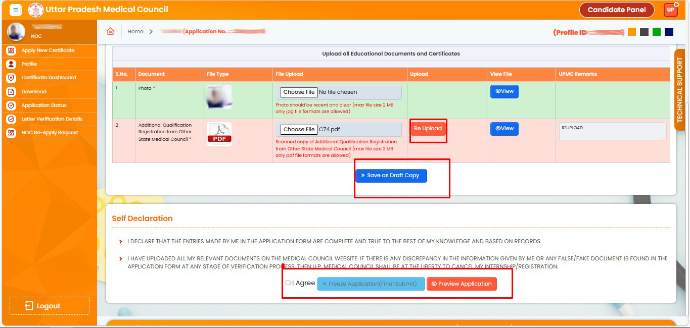Click the Apply New Certificate sidebar icon
Viewport: 690px width, 328px height.
point(11,50)
